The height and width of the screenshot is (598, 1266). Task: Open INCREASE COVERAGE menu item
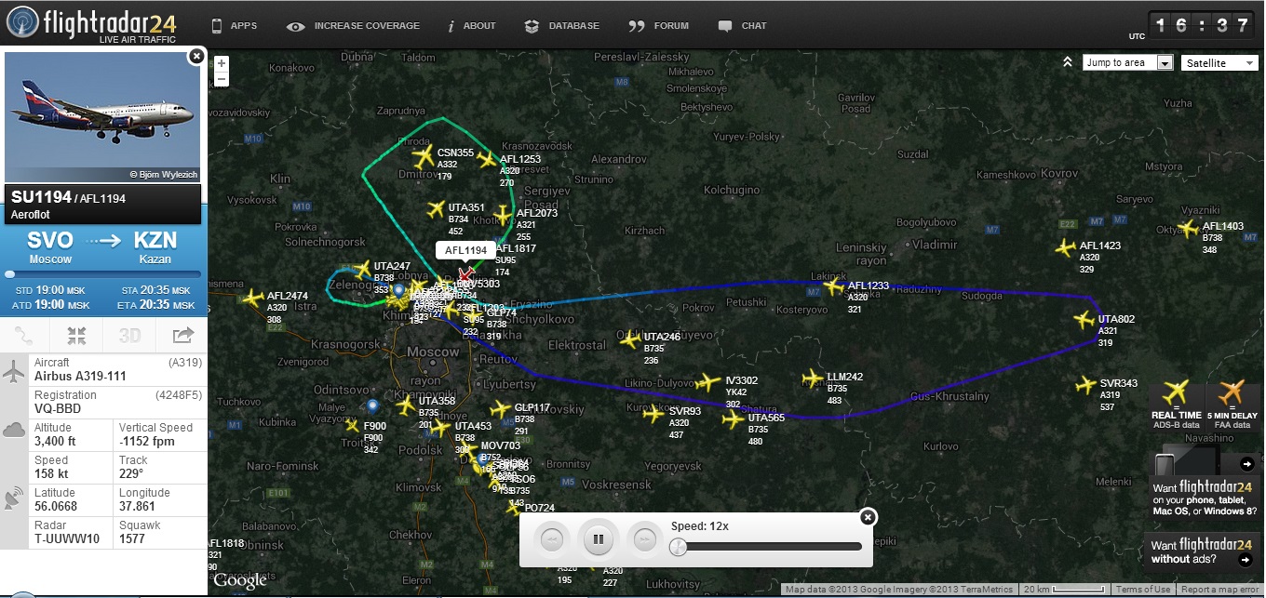[354, 26]
